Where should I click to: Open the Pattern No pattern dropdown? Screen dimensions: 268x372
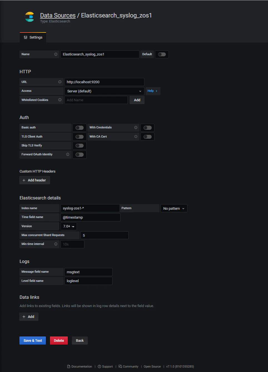point(174,208)
